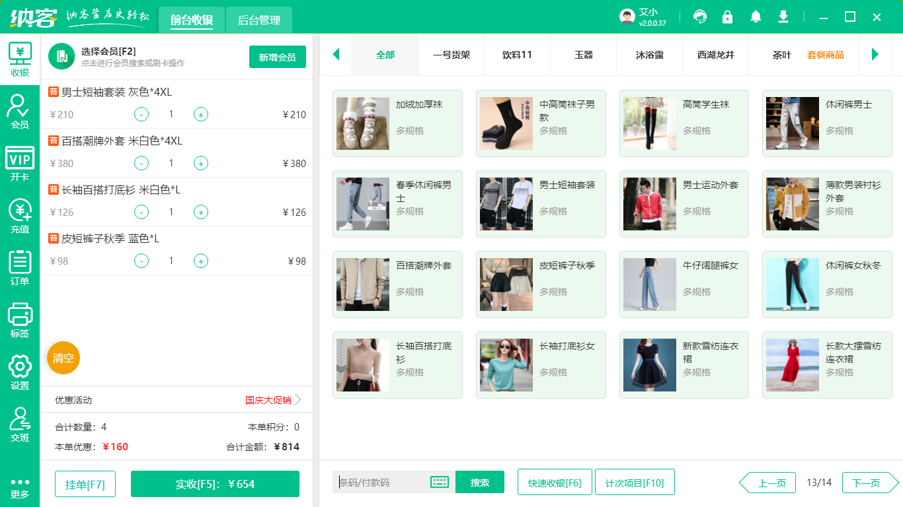Image resolution: width=903 pixels, height=507 pixels.
Task: Click the lock screen padlock icon
Action: pos(727,17)
